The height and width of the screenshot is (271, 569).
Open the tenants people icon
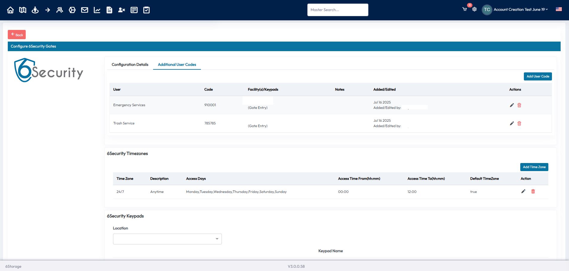(x=60, y=10)
